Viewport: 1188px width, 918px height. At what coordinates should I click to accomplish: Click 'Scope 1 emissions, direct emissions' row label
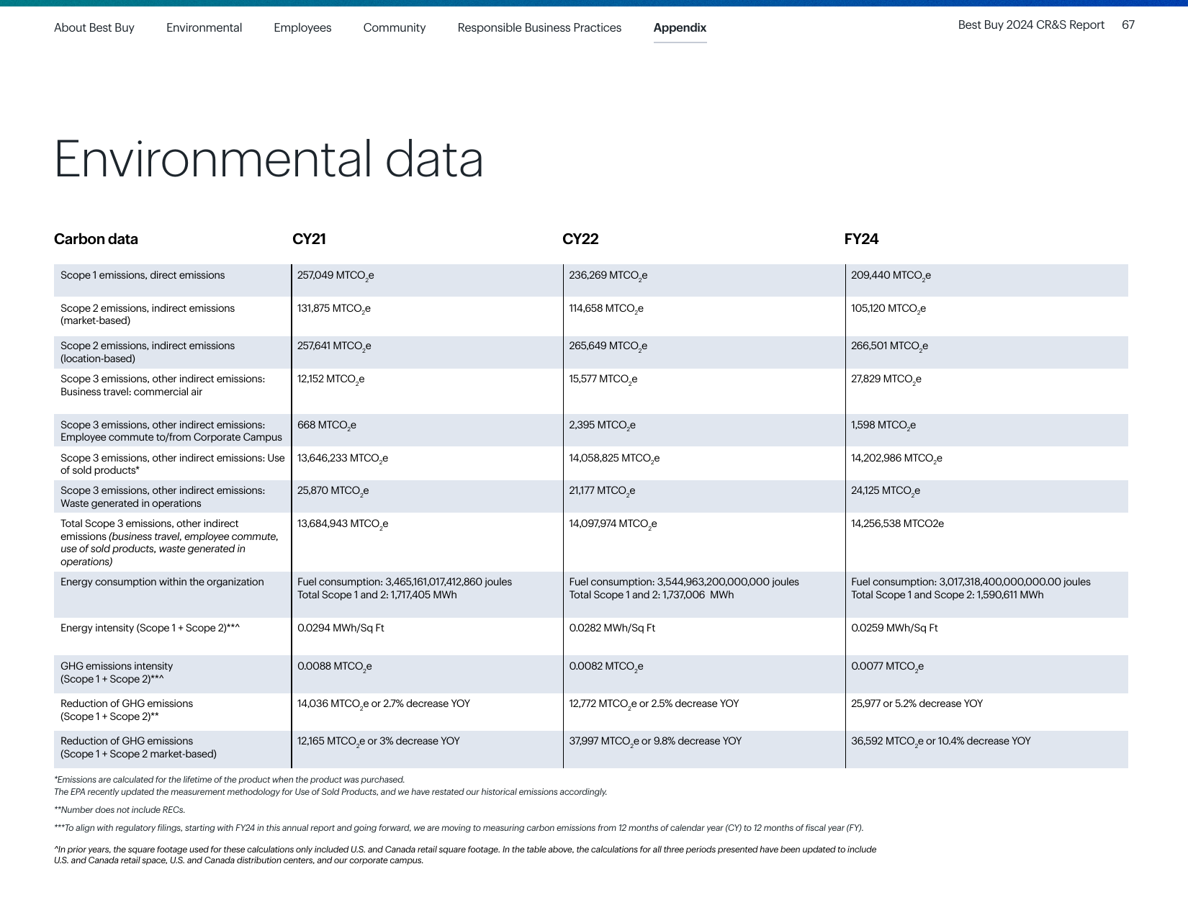(x=143, y=275)
